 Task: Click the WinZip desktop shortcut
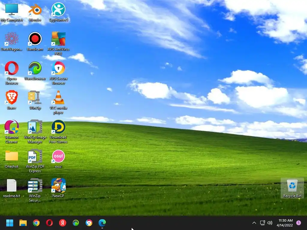(x=35, y=100)
